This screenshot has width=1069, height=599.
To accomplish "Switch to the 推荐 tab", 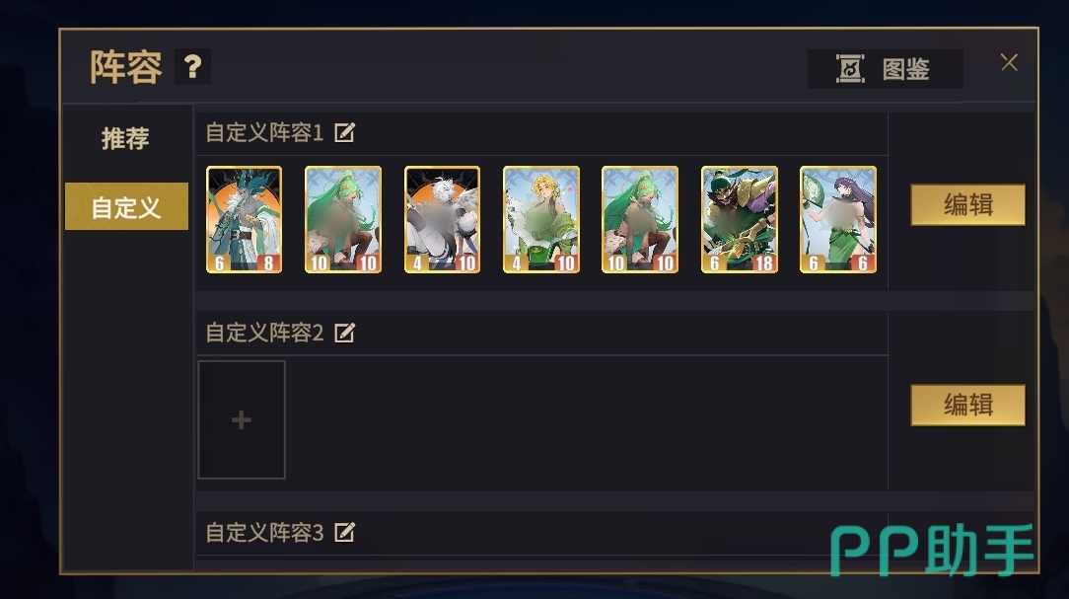I will [x=125, y=138].
